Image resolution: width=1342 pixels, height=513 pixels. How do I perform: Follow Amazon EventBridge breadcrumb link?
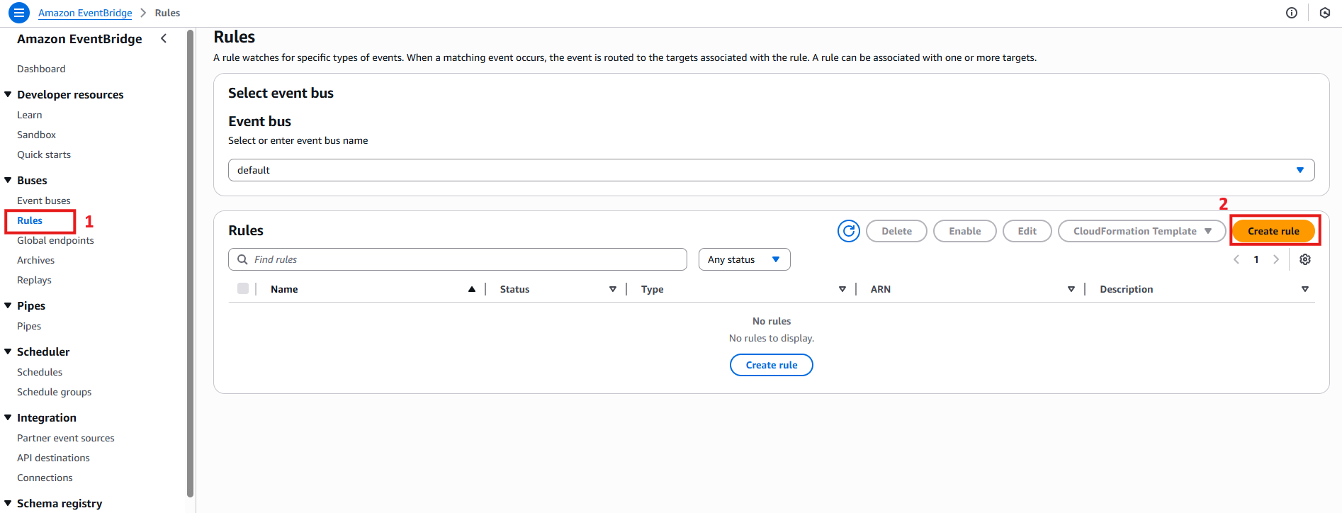[x=85, y=13]
